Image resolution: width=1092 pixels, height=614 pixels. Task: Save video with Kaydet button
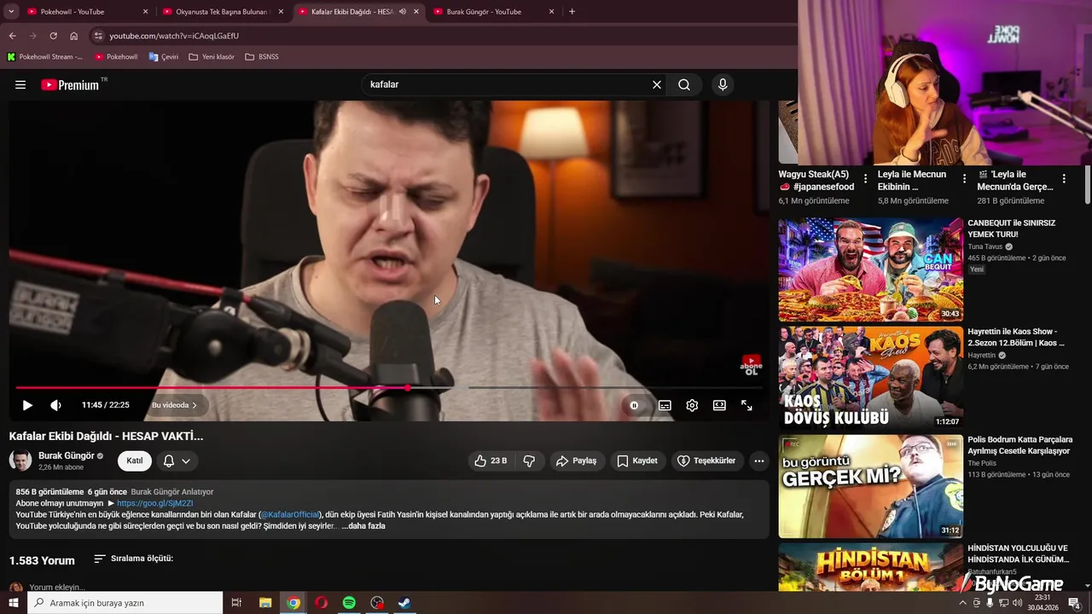pyautogui.click(x=638, y=460)
